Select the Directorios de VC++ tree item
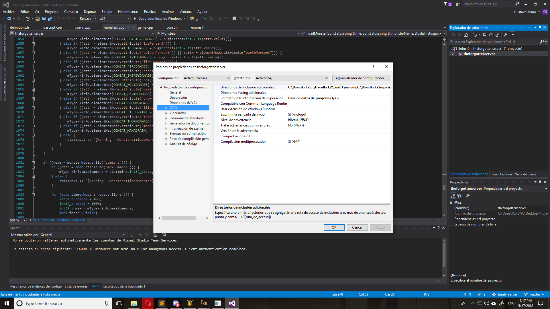The width and height of the screenshot is (550, 309). pyautogui.click(x=185, y=103)
